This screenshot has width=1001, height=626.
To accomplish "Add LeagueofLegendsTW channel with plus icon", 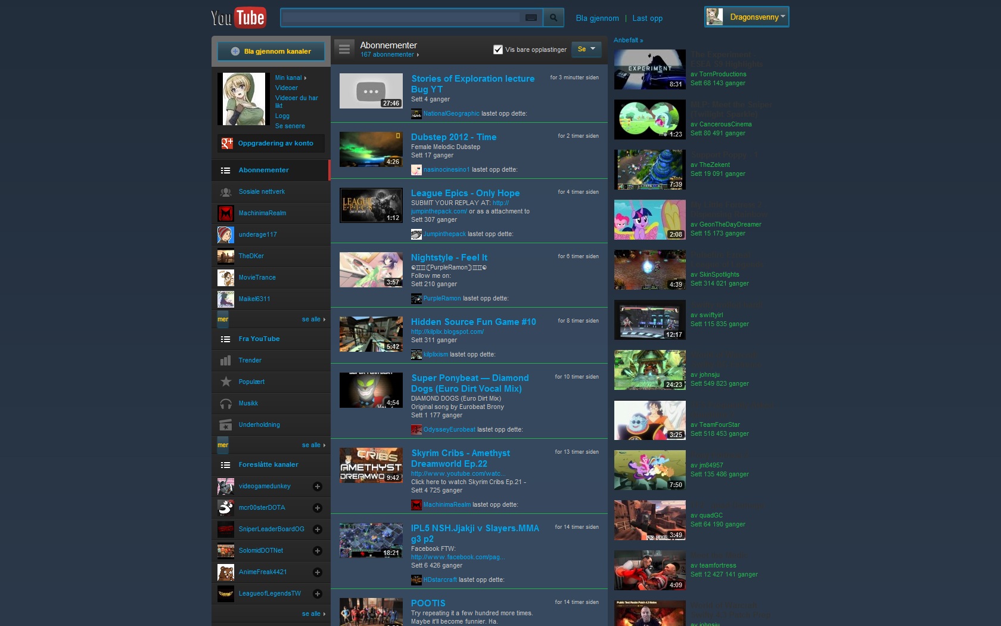I will pyautogui.click(x=318, y=594).
